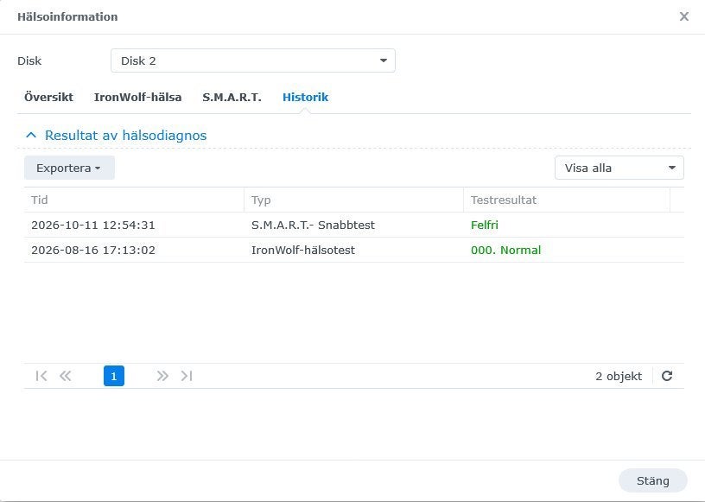Jump to the last page of results
705x502 pixels.
tap(187, 376)
